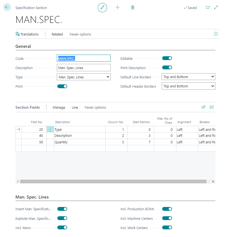Maximize Section Fields part icon
This screenshot has width=234, height=237.
click(212, 107)
